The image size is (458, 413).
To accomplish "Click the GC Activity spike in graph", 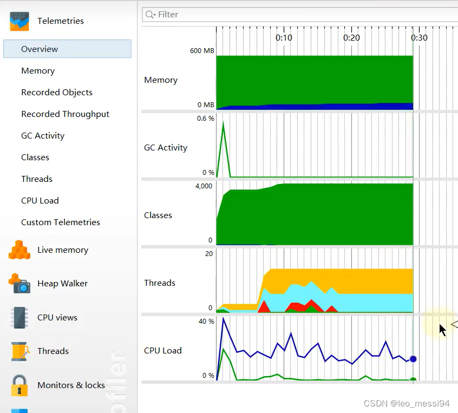I will click(x=224, y=149).
